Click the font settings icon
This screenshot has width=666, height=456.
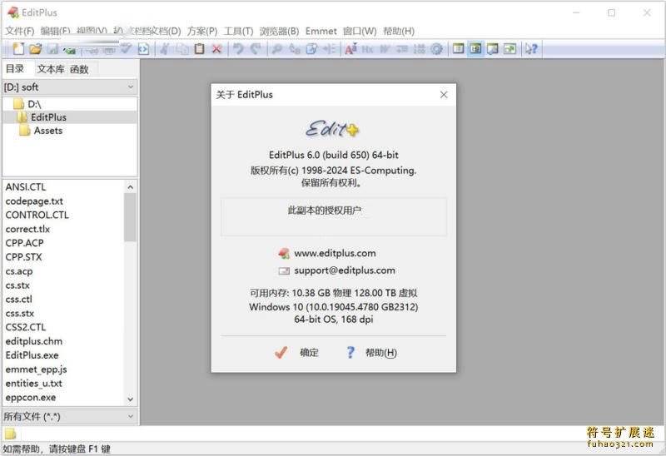[350, 49]
